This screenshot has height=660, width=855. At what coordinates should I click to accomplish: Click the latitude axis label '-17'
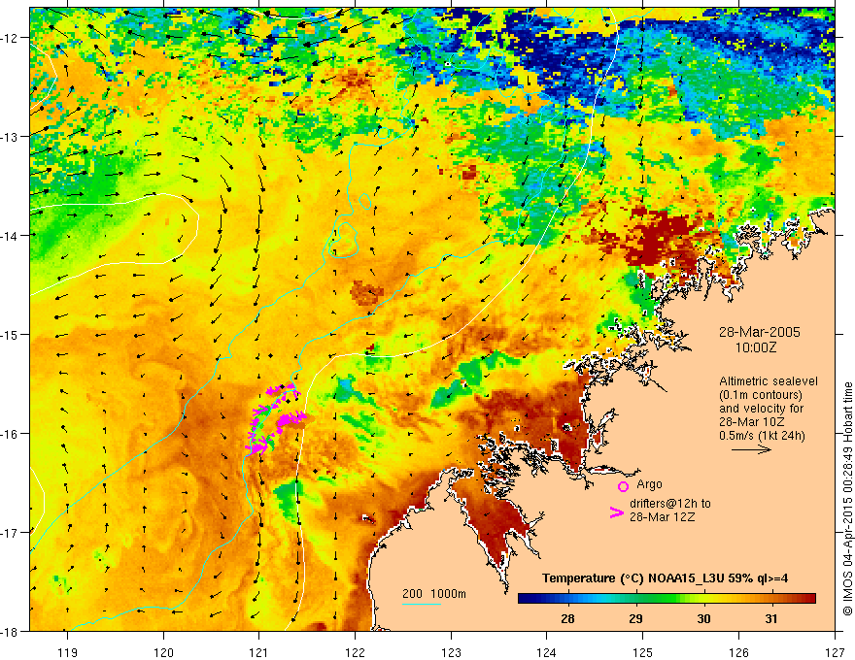[11, 532]
